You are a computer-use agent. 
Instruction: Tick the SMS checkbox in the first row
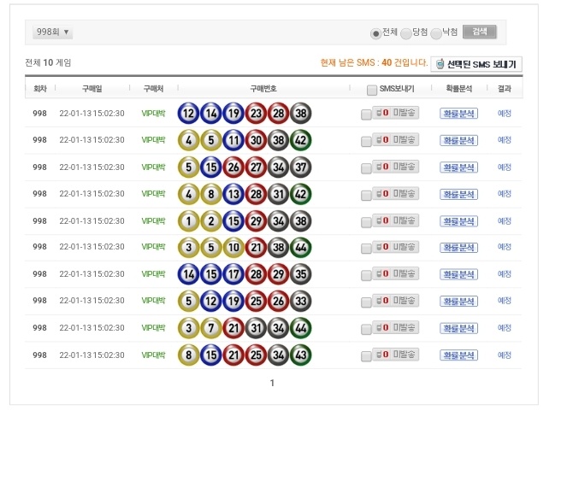366,114
